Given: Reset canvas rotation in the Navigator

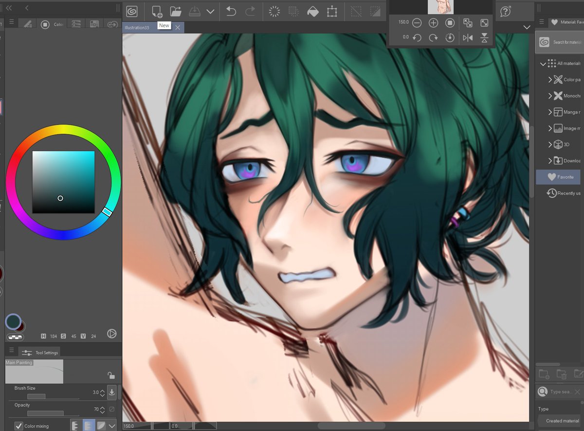Looking at the screenshot, I should 450,37.
